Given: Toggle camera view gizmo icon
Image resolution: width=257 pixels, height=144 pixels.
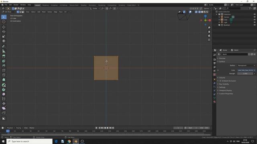Looking at the screenshot, I should pos(209,36).
